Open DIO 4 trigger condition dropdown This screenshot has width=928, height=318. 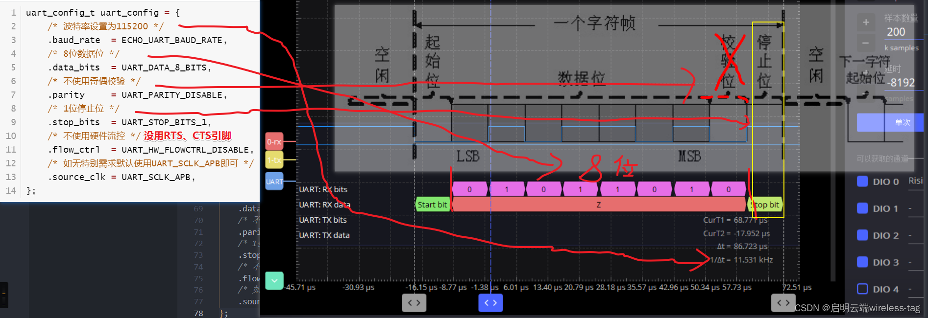(915, 289)
